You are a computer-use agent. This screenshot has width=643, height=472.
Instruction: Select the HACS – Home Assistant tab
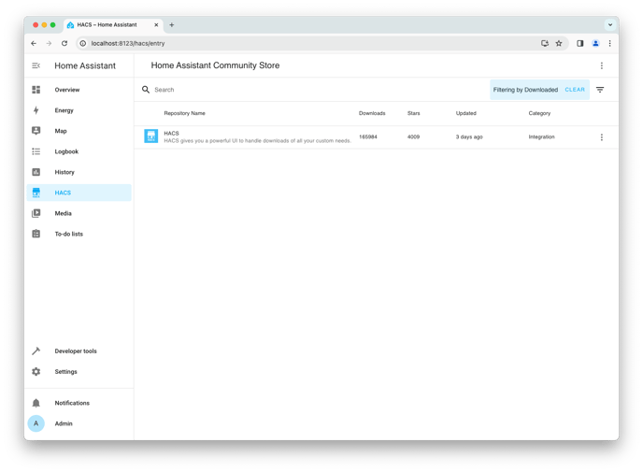point(113,24)
